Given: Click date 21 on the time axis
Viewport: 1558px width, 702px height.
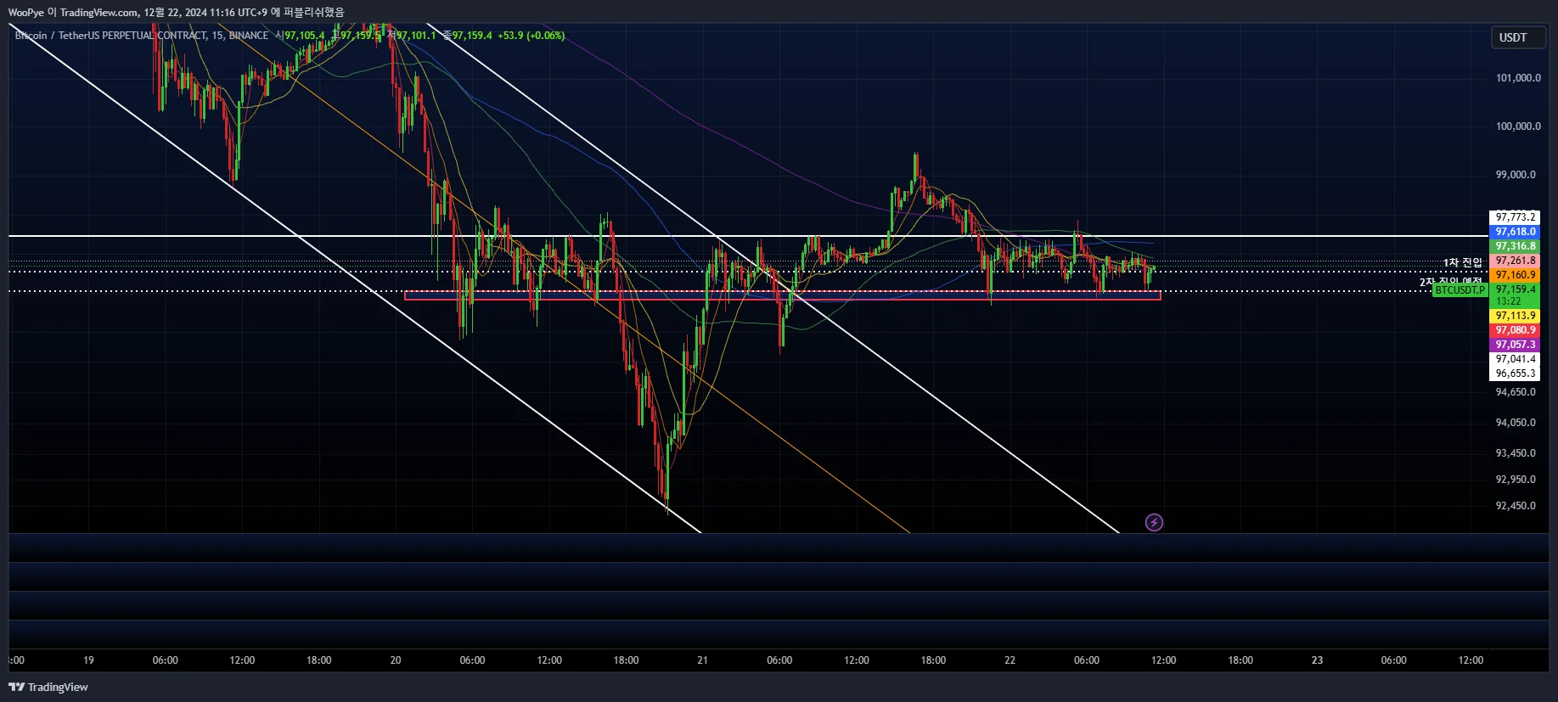Looking at the screenshot, I should [702, 660].
